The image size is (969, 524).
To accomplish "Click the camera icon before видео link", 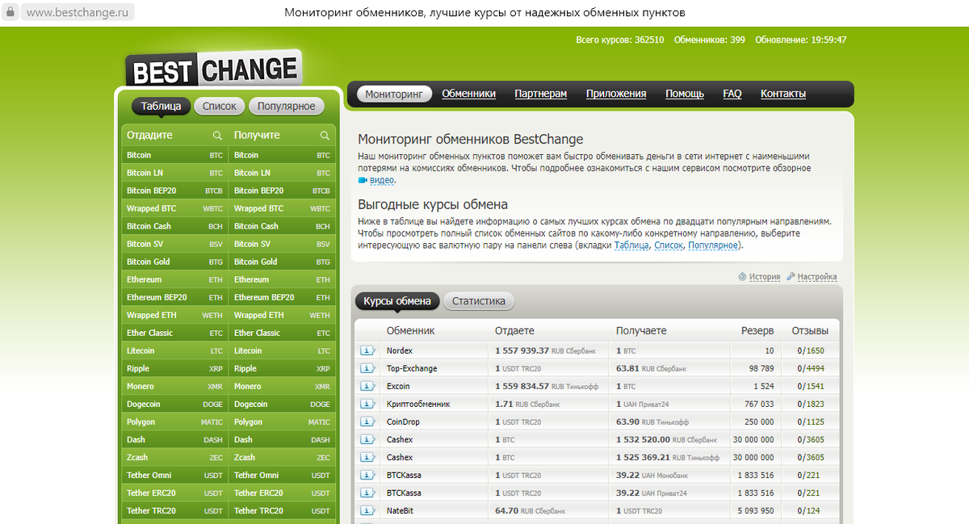I will pos(363,180).
